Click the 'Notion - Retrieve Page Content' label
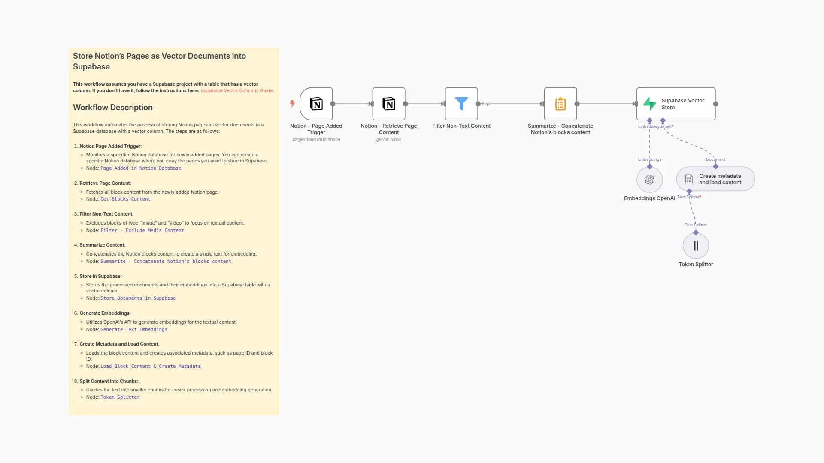 click(389, 129)
